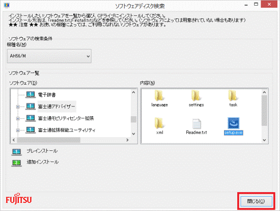The image size is (280, 211).
Task: Select the settings folder icon
Action: (x=196, y=96)
